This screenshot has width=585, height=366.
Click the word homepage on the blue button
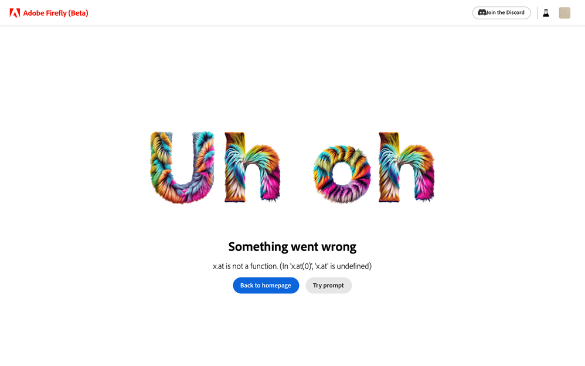[x=276, y=286]
